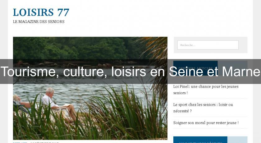The width and height of the screenshot is (261, 143).
Task: Open the LOISIRS 77 site title link
Action: (41, 12)
